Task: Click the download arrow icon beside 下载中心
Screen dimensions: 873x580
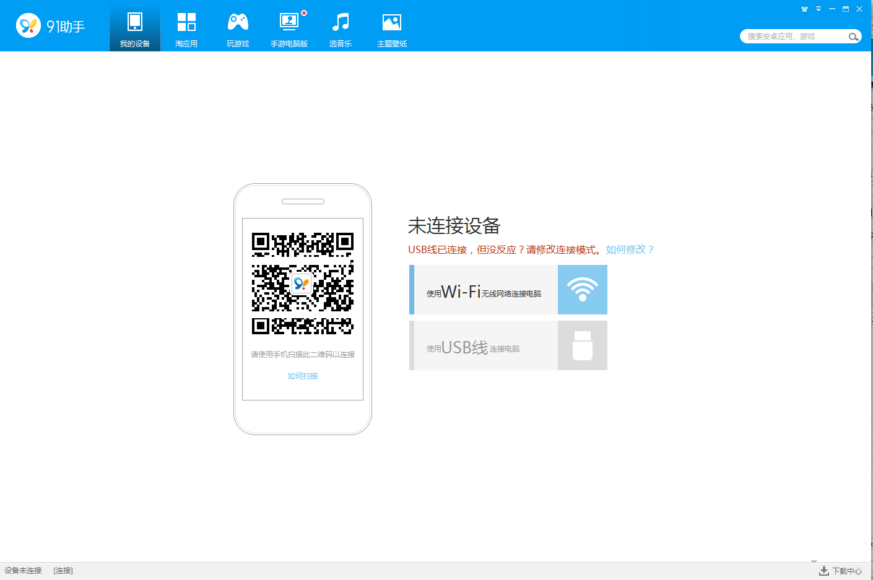Action: pyautogui.click(x=824, y=571)
